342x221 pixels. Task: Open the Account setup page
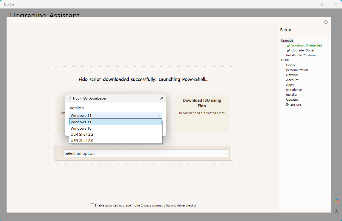tap(292, 80)
